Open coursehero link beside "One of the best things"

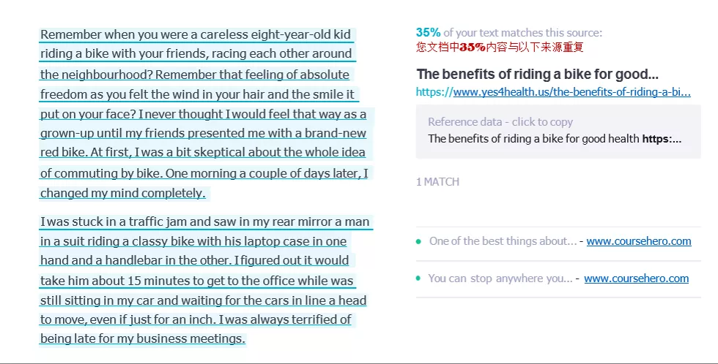tap(638, 241)
